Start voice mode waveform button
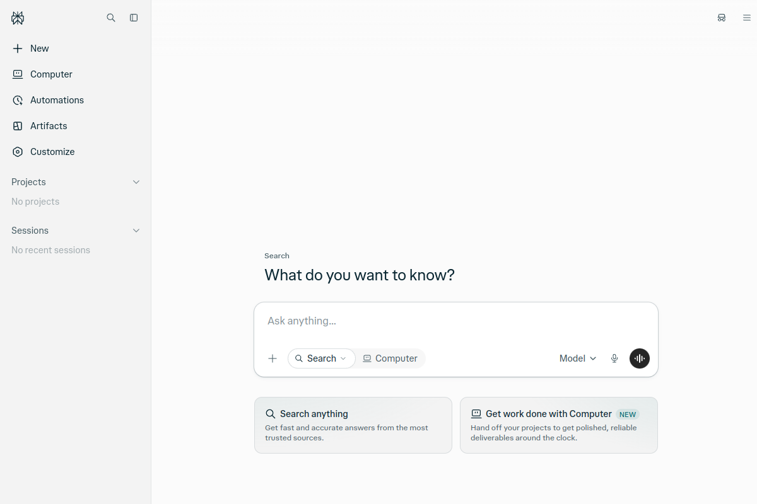Screen dimensions: 757x504 coord(640,358)
